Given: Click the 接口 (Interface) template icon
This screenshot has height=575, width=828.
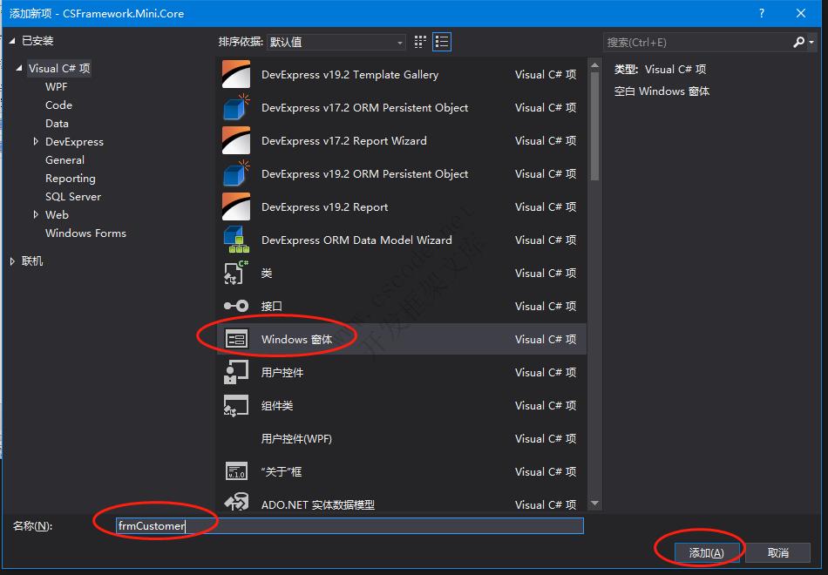Looking at the screenshot, I should click(237, 306).
